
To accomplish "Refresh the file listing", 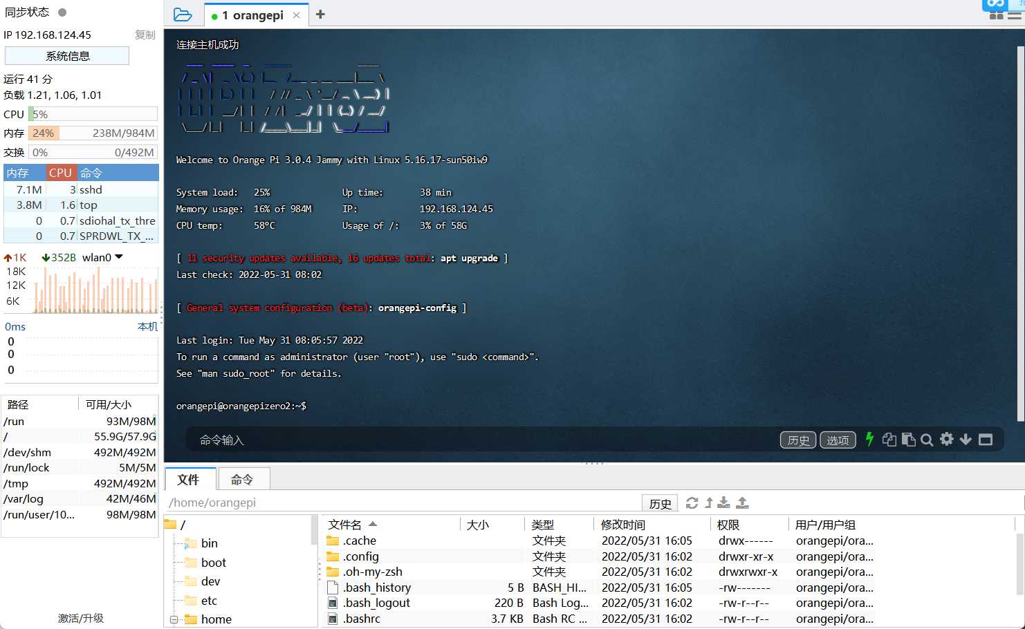I will point(692,503).
